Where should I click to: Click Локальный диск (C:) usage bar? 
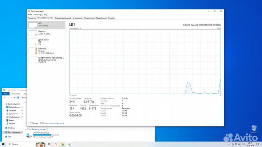[x=43, y=135]
